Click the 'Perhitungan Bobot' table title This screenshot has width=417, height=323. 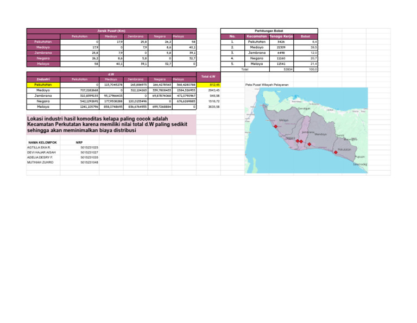pyautogui.click(x=269, y=31)
